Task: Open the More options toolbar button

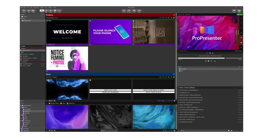Action: click(x=59, y=11)
